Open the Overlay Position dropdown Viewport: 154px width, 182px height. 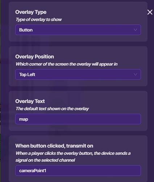click(78, 74)
